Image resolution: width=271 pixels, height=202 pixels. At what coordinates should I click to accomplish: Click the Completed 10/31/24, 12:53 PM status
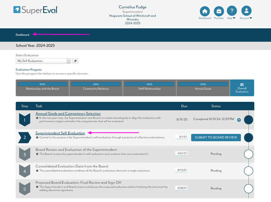[214, 119]
